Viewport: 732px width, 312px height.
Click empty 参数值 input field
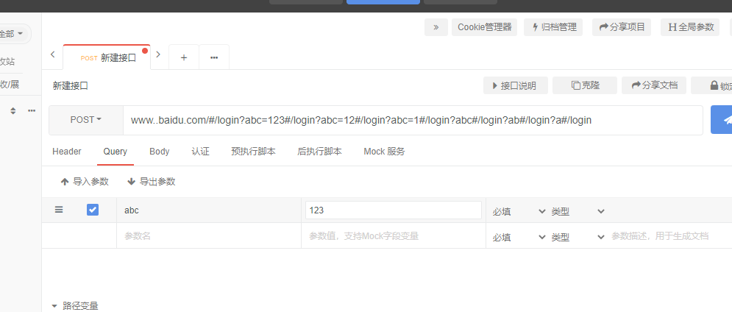pyautogui.click(x=393, y=236)
